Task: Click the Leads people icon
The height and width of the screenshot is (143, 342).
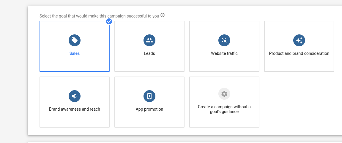Action: pyautogui.click(x=149, y=40)
